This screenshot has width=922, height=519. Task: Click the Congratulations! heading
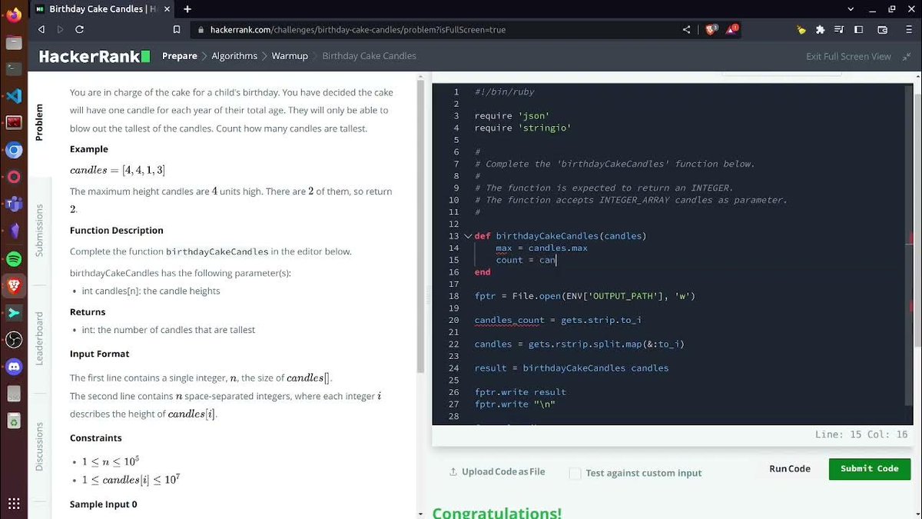(x=497, y=512)
